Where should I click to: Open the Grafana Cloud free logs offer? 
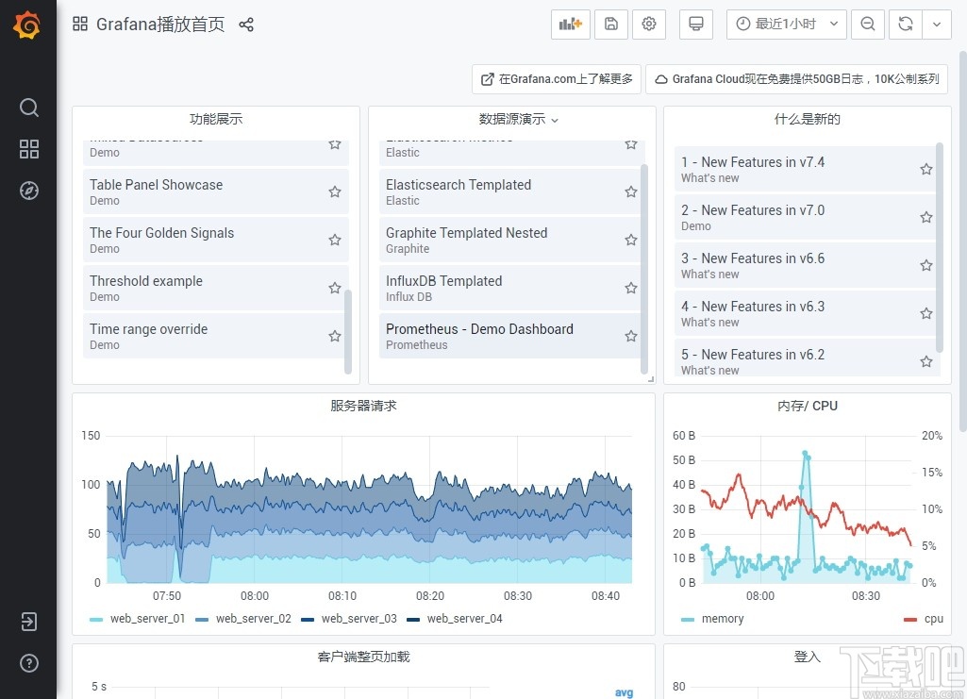tap(797, 79)
